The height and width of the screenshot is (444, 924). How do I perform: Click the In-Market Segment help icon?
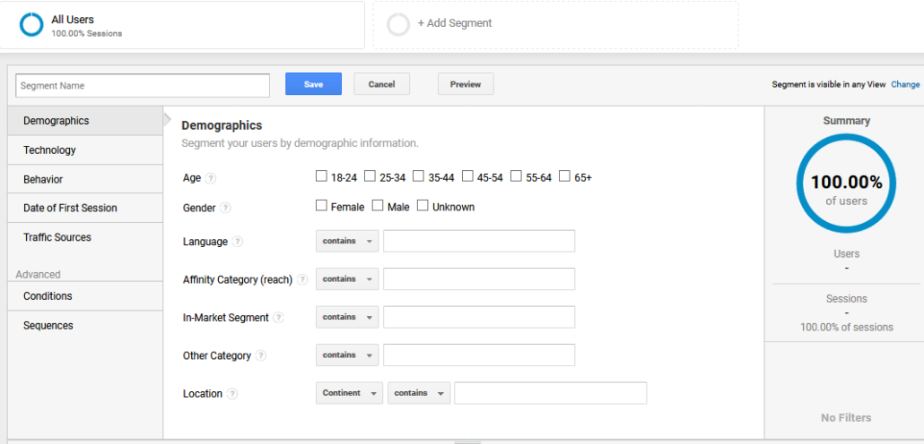(278, 318)
